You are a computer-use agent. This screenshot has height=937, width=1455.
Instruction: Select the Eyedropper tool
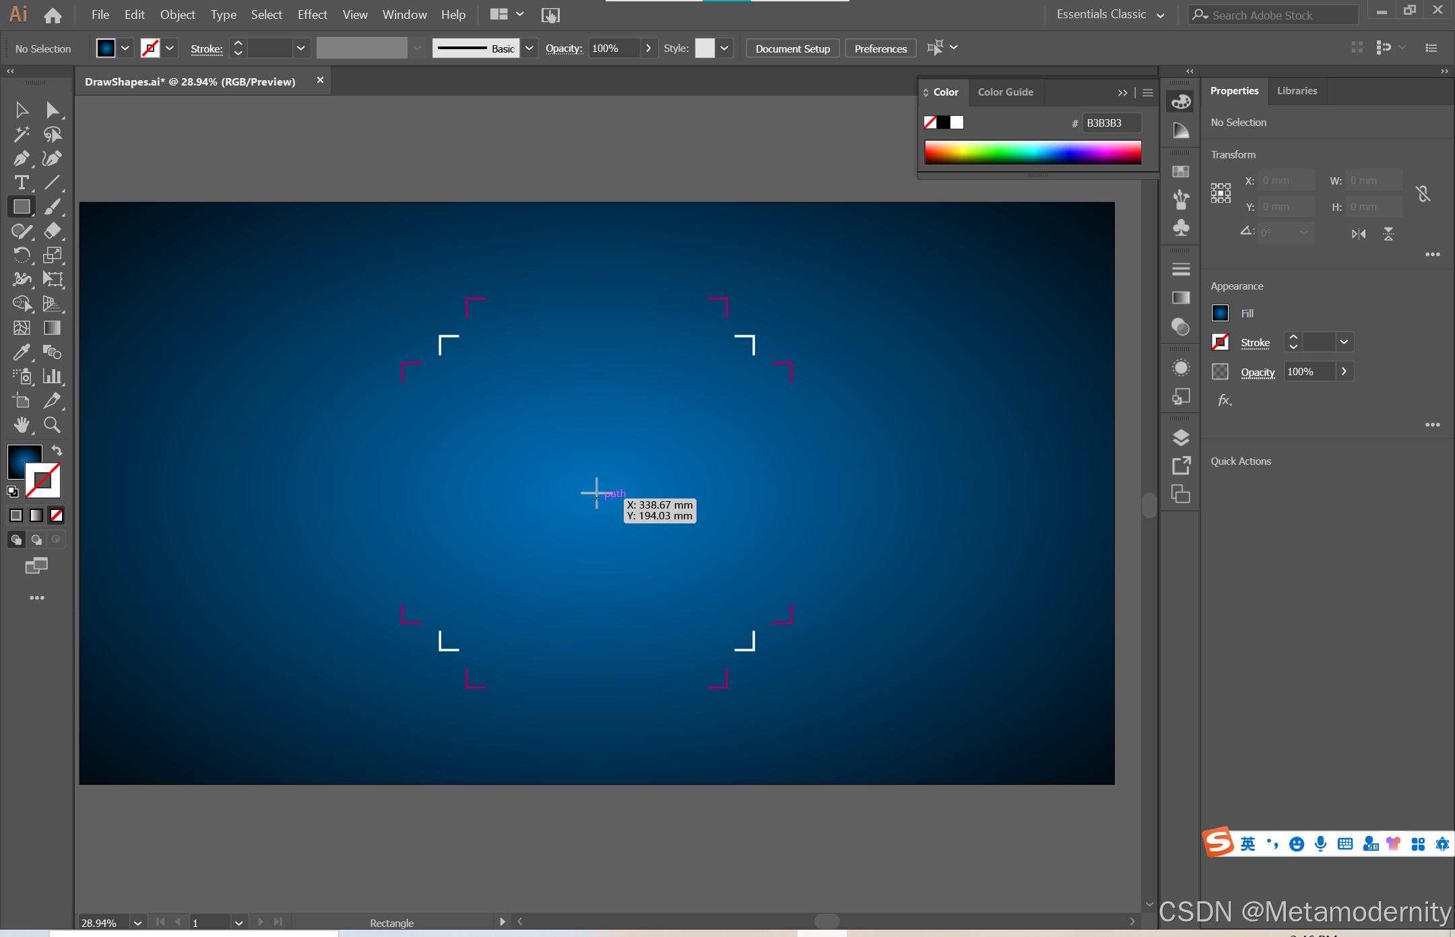(x=21, y=352)
